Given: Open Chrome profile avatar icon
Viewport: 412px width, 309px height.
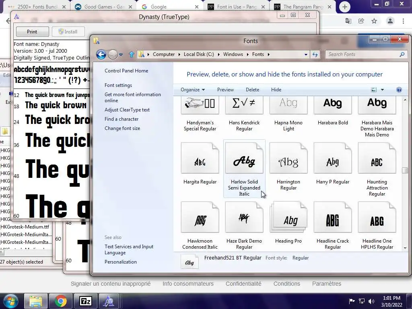Looking at the screenshot, I should click(x=390, y=21).
